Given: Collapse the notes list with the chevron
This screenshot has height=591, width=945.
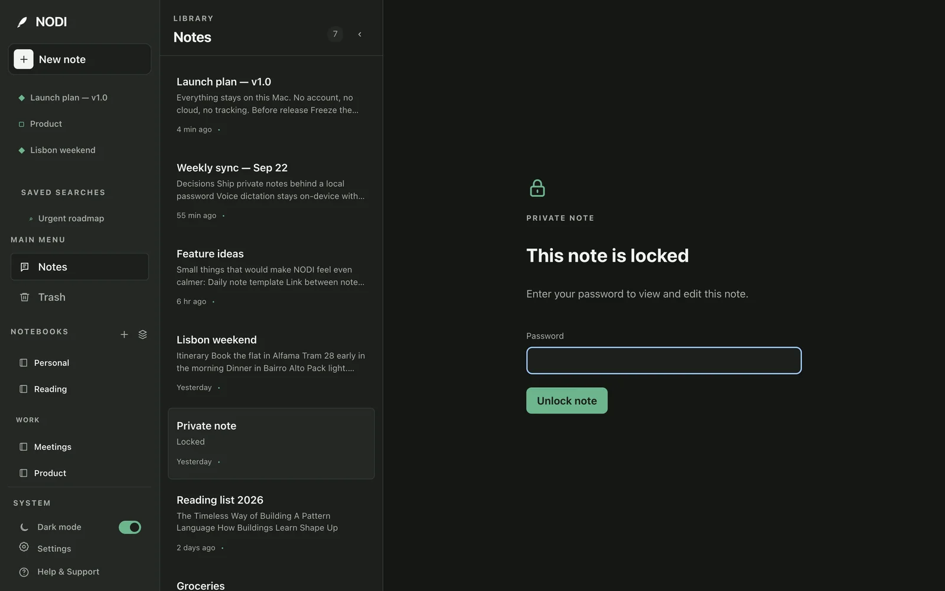Looking at the screenshot, I should point(360,34).
